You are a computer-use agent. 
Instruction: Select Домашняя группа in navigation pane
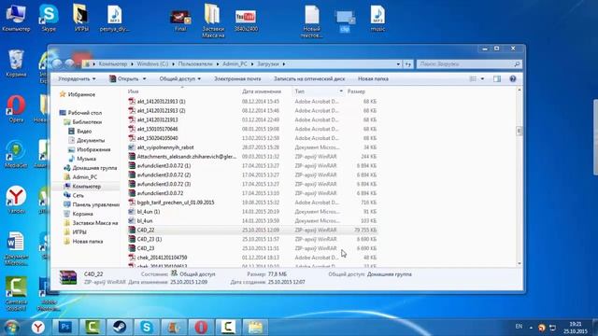point(91,168)
